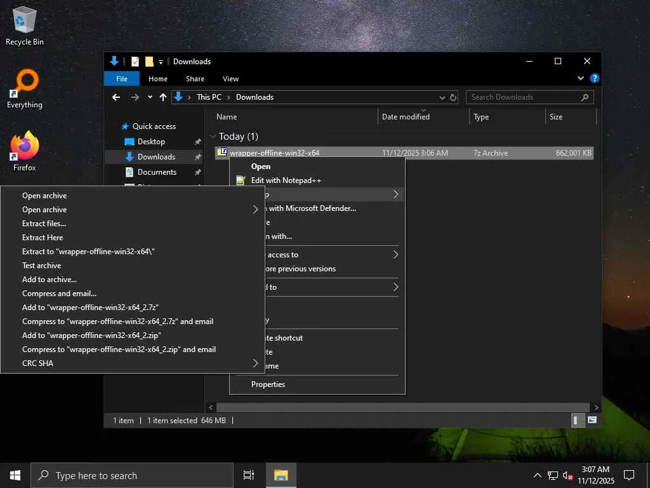
Task: Select Documents in navigation pane
Action: tap(157, 172)
